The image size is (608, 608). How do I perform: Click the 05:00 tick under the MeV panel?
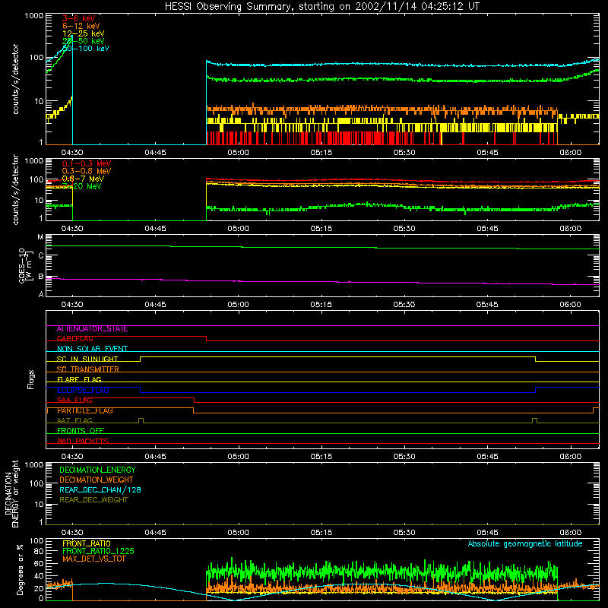[238, 229]
